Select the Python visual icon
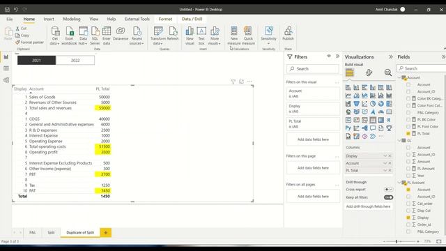446x251 pixels. [x=348, y=128]
